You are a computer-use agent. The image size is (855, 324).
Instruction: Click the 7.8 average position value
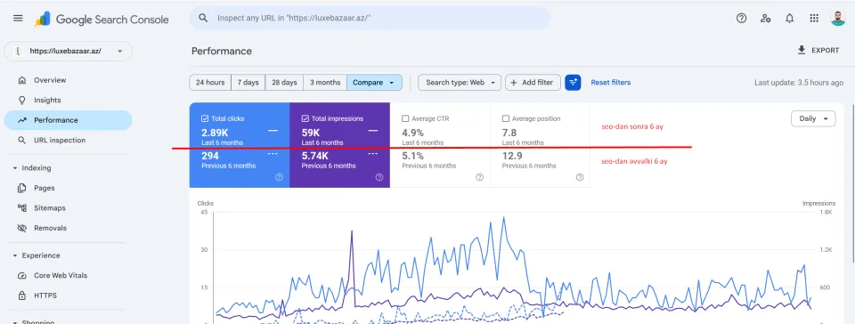[509, 133]
